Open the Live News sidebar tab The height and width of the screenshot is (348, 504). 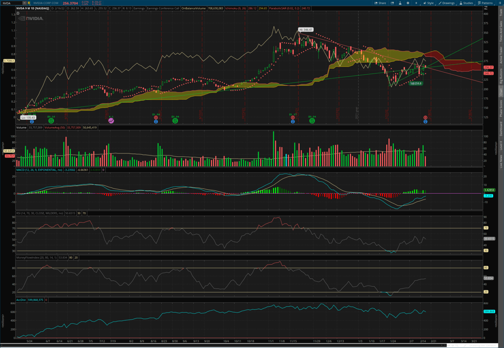point(501,161)
